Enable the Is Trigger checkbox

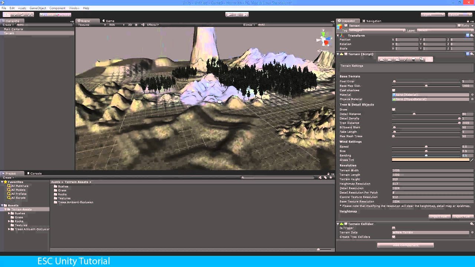tap(394, 228)
